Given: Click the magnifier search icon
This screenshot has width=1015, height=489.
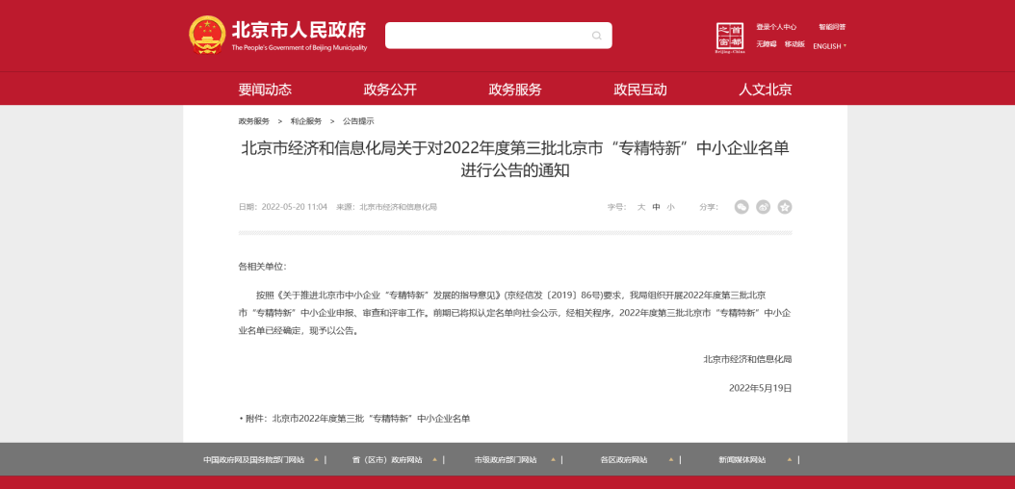Looking at the screenshot, I should (x=597, y=36).
